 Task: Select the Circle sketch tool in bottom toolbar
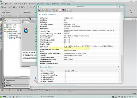point(40,90)
